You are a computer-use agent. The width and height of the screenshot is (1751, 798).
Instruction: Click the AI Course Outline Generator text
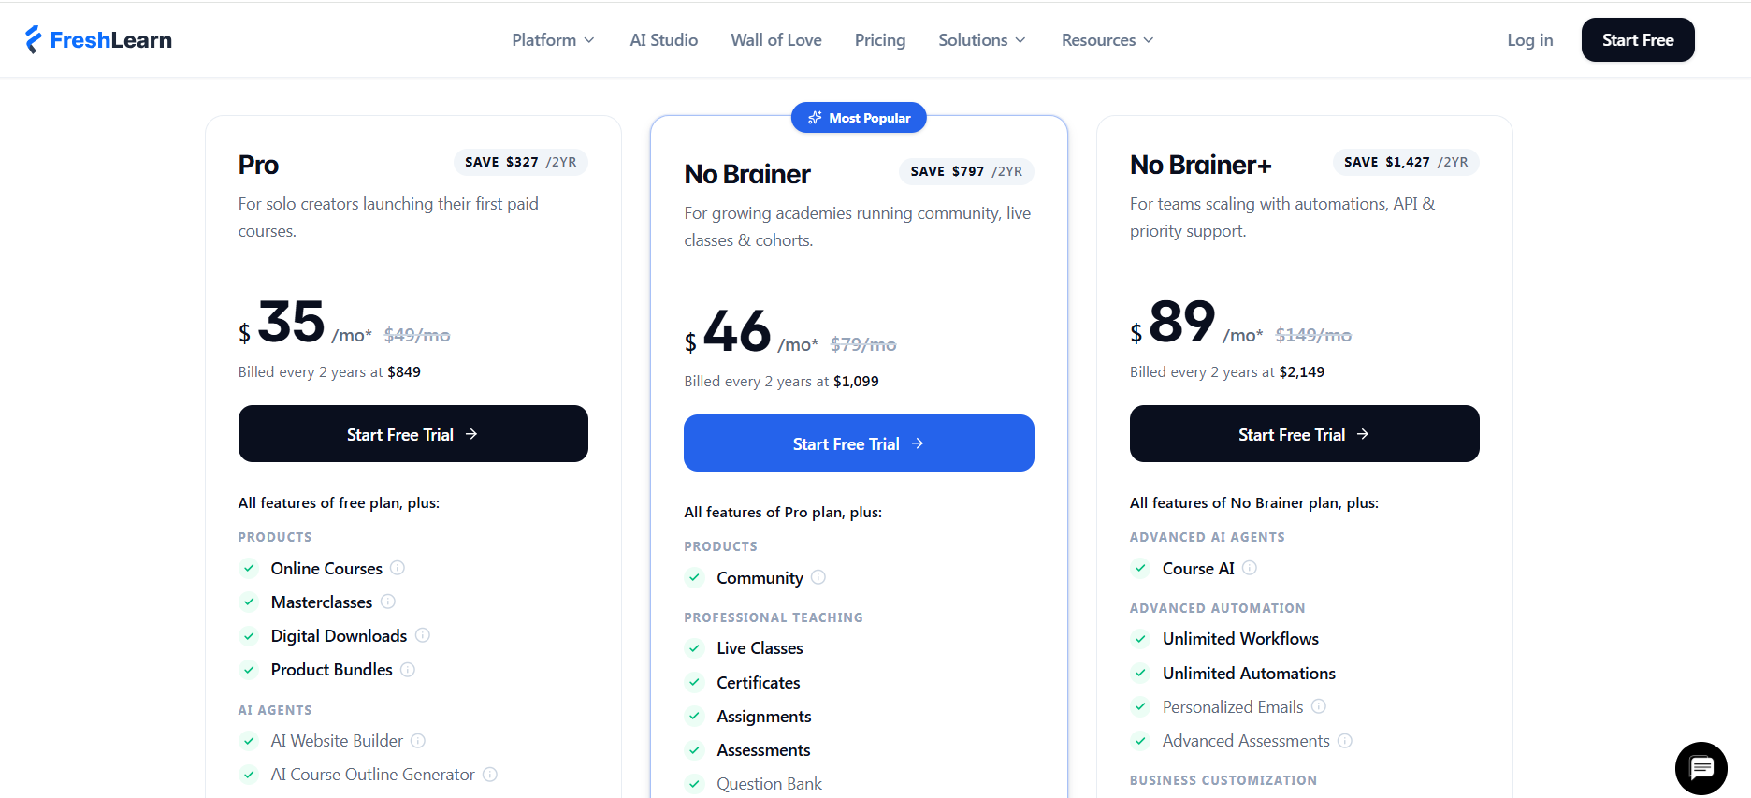tap(373, 775)
